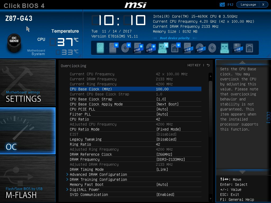Click the Memory Size : 8192 MB text
The width and height of the screenshot is (271, 203).
[175, 32]
